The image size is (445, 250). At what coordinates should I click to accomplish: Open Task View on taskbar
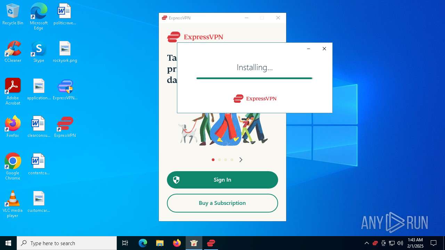125,243
